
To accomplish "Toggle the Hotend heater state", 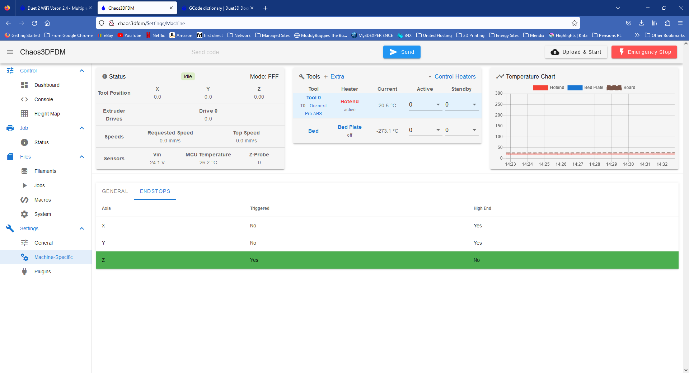I will coord(350,102).
